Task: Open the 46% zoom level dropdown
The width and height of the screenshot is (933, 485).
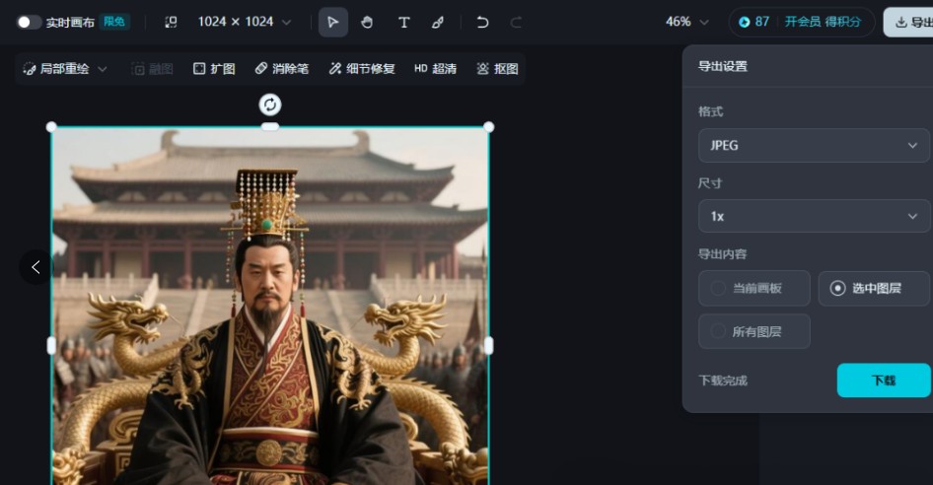Action: [x=686, y=22]
